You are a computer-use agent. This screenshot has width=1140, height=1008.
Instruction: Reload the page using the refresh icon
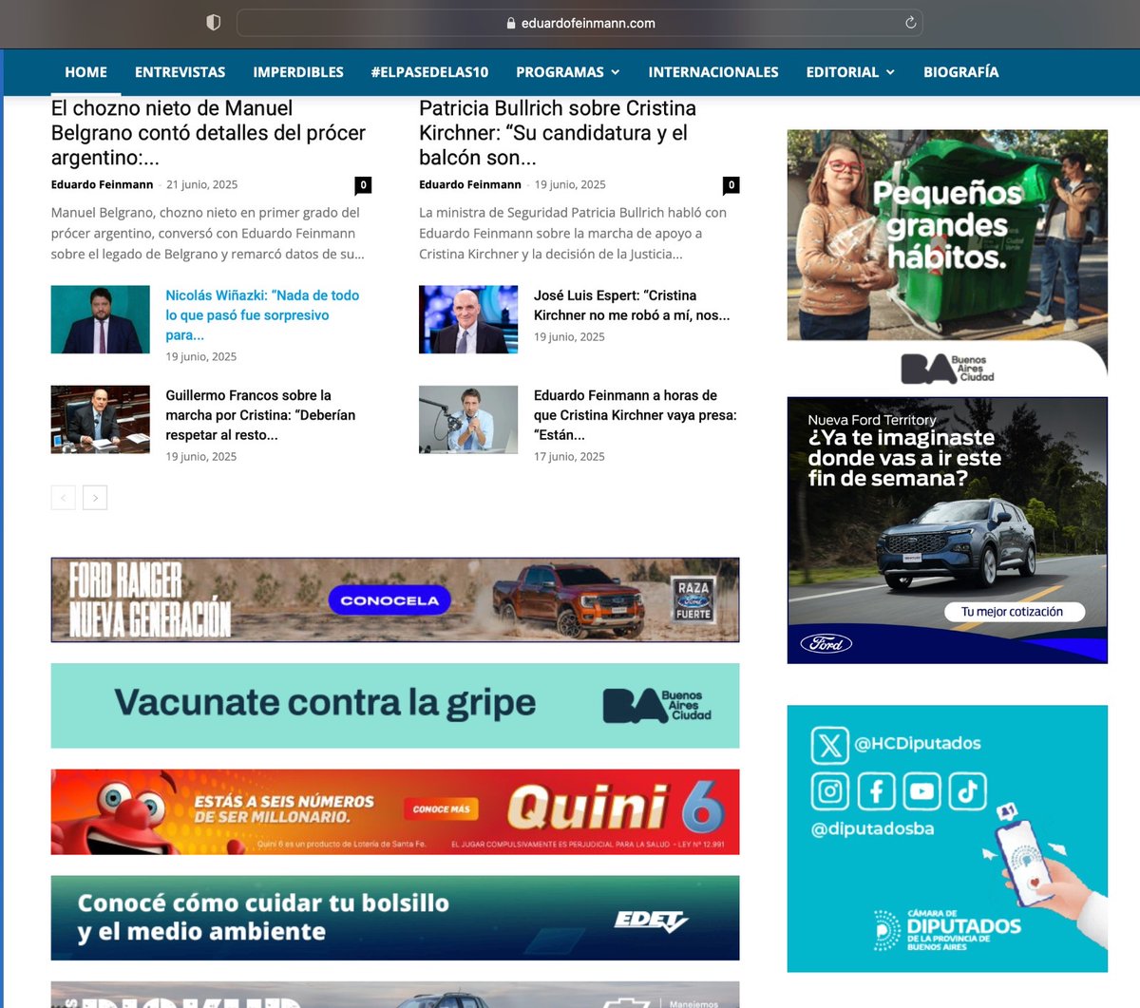click(910, 22)
